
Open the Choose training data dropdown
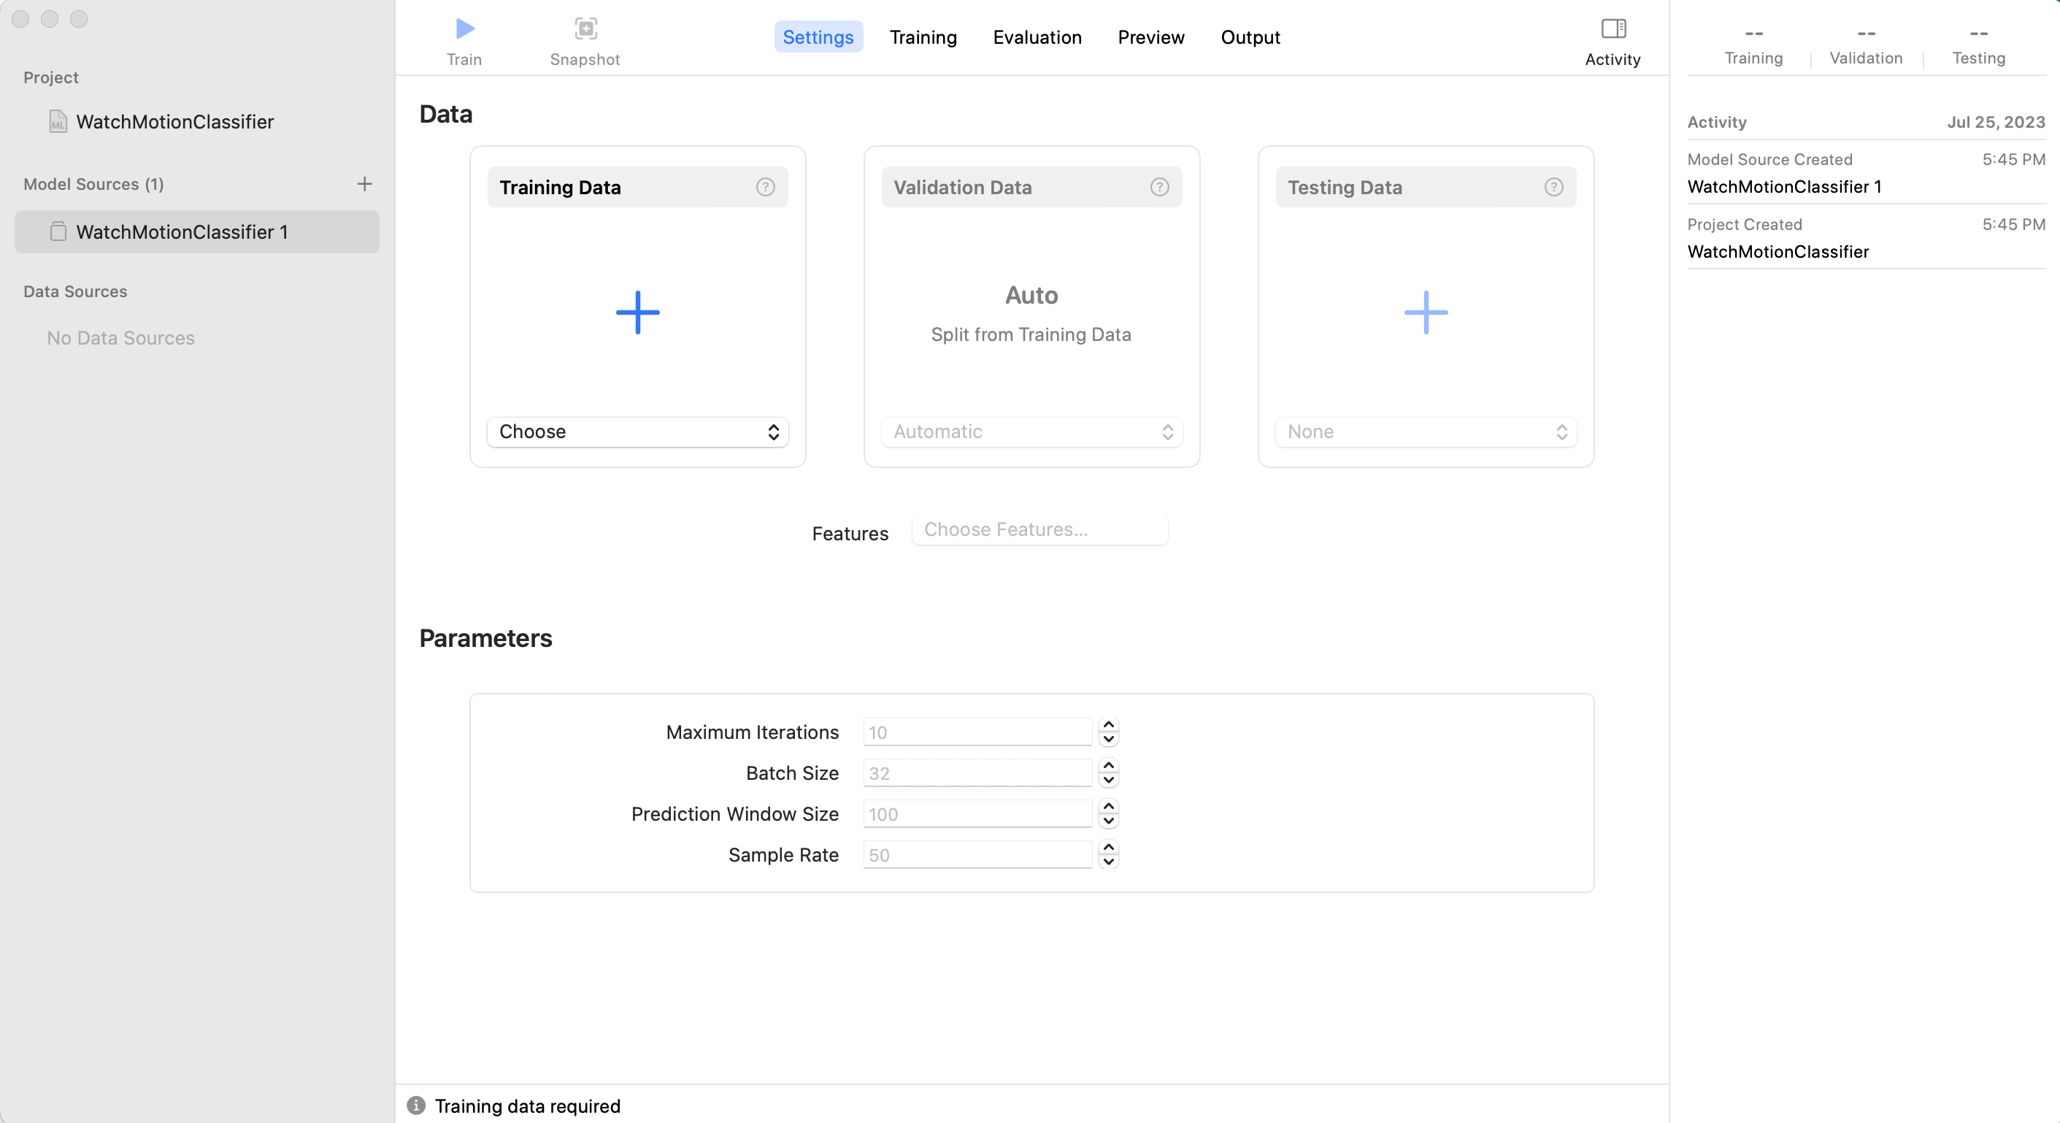tap(637, 432)
